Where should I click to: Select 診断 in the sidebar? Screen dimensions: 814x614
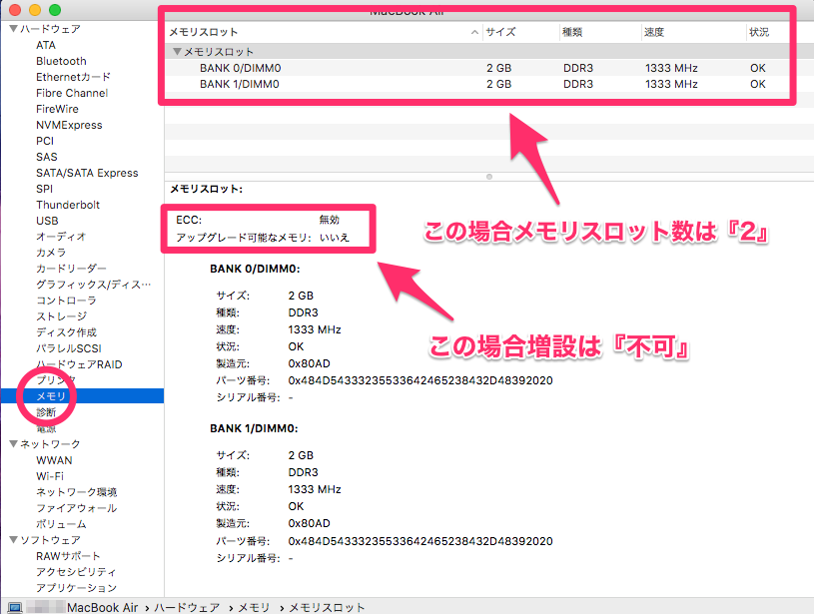point(46,412)
